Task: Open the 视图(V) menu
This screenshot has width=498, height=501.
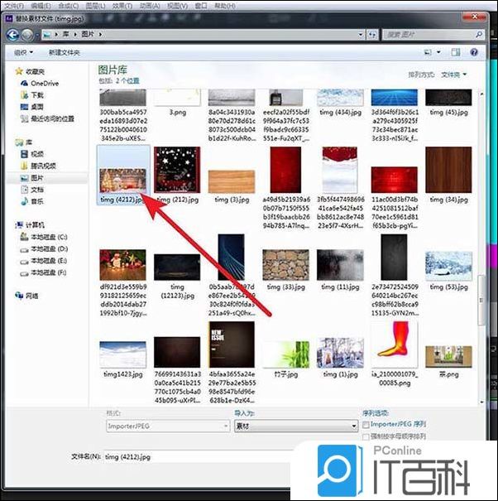Action: point(177,6)
